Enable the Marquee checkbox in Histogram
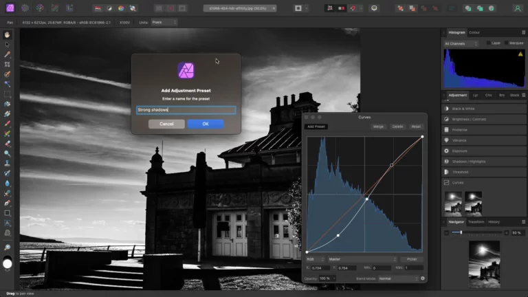This screenshot has width=528, height=297. click(x=507, y=43)
